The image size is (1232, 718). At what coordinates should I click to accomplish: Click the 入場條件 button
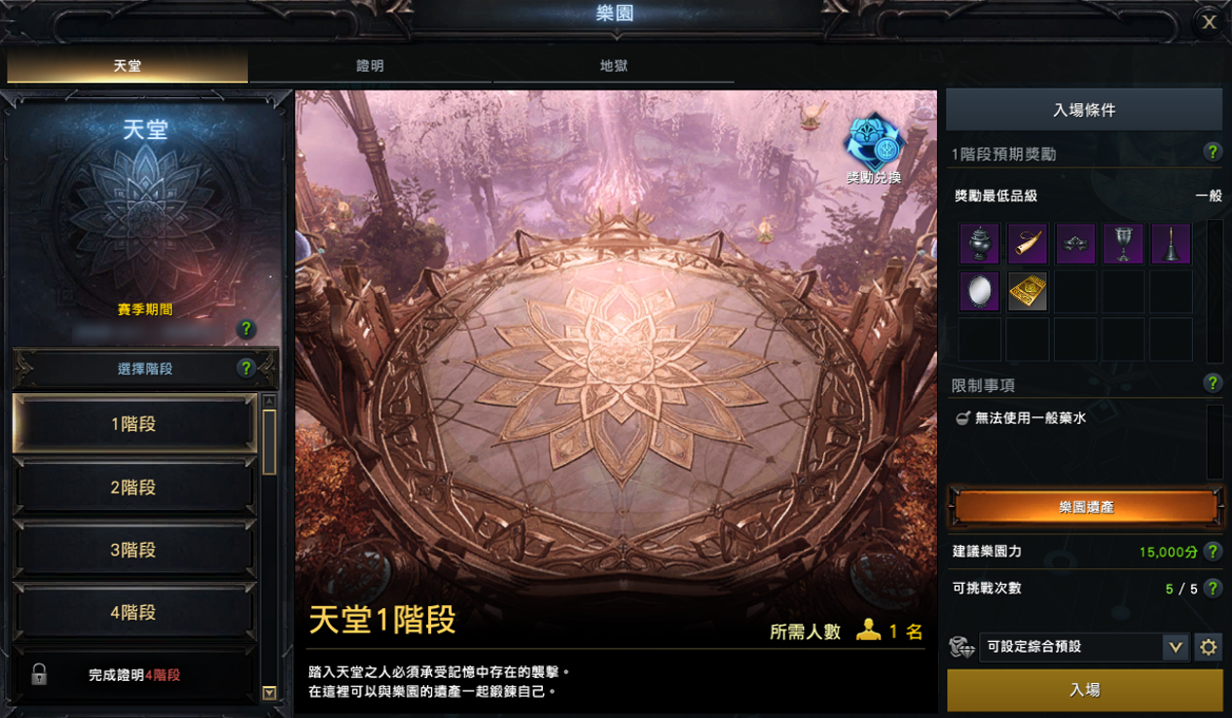pyautogui.click(x=1084, y=110)
